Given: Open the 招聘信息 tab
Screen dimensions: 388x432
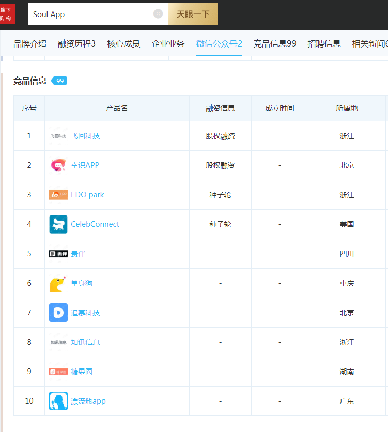Looking at the screenshot, I should click(x=324, y=44).
